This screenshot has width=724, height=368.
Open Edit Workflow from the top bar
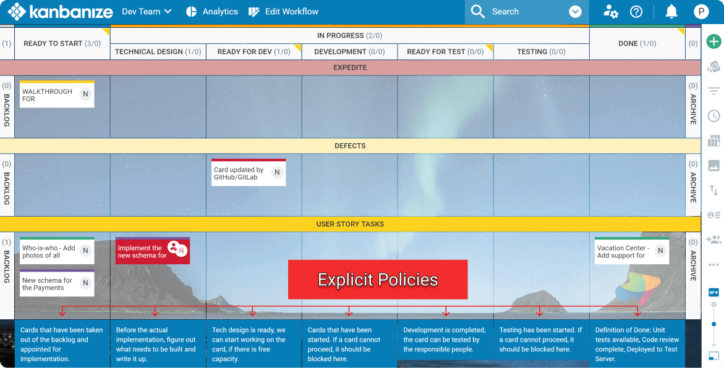click(283, 11)
